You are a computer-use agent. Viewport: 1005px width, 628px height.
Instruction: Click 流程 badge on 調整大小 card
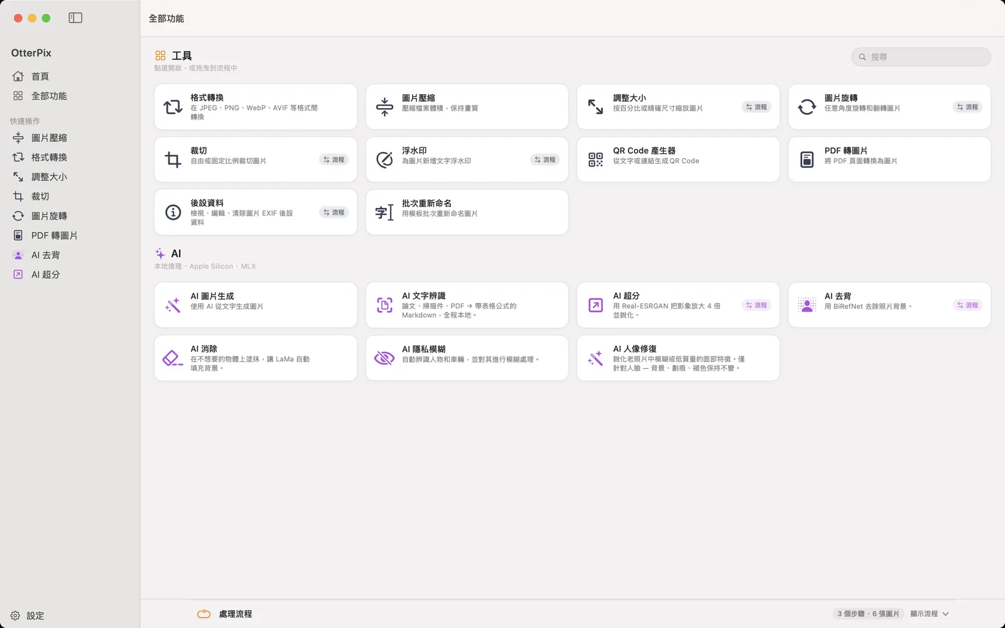tap(756, 107)
